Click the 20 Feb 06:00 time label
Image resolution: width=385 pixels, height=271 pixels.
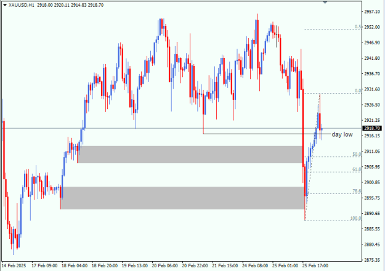(164, 266)
